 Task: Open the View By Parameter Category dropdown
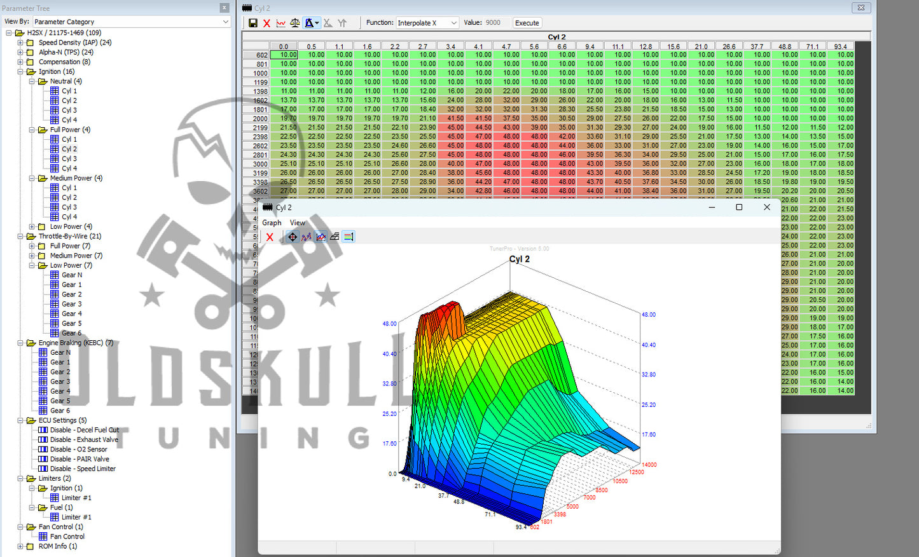click(132, 22)
